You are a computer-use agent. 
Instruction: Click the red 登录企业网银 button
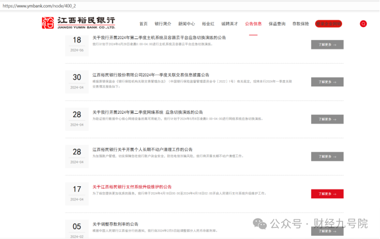pyautogui.click(x=328, y=24)
